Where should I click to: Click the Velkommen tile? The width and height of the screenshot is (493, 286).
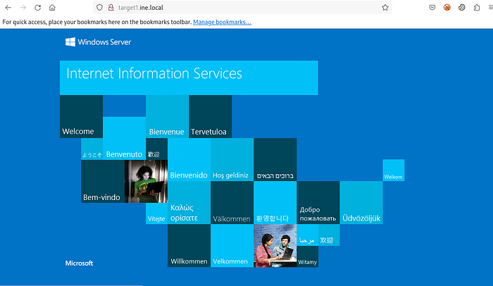coord(232,246)
